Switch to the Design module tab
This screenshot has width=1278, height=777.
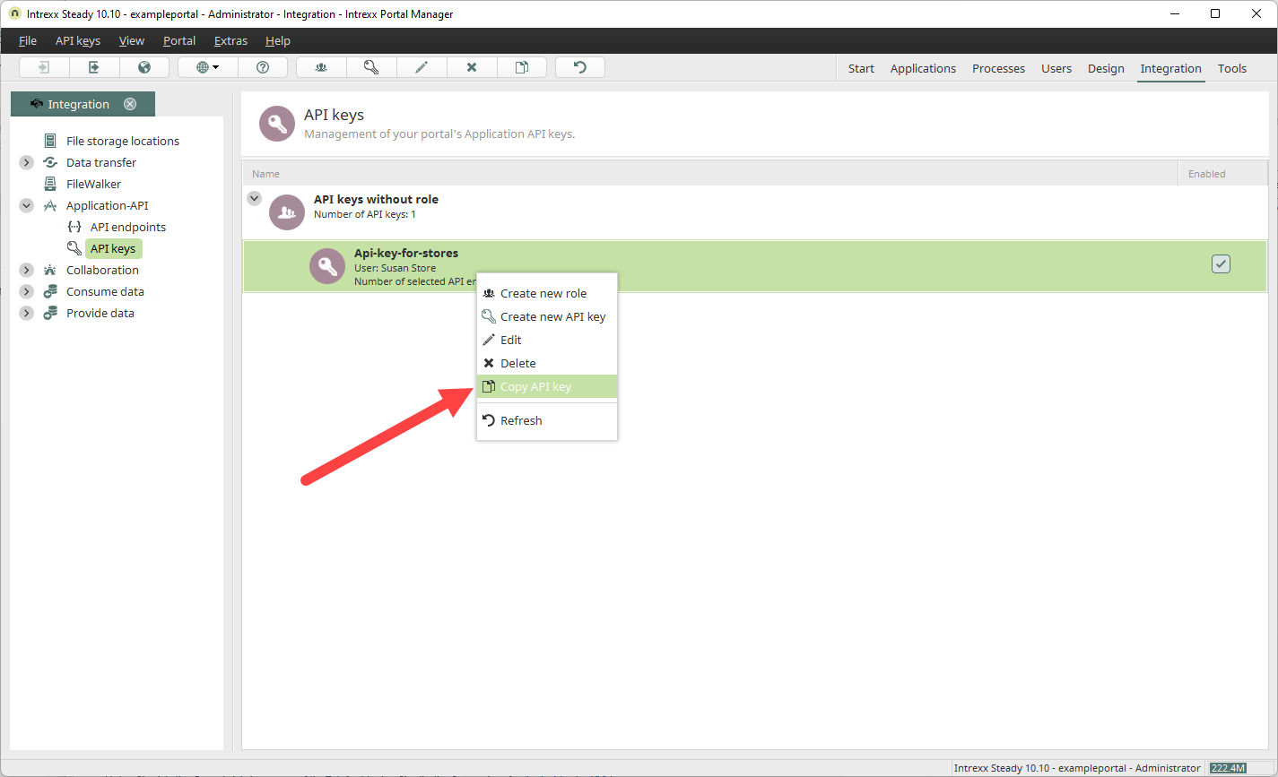1106,68
